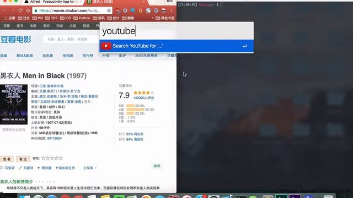Screen dimensions: 353x198
Task: Reload the Douban movie page
Action: click(20, 10)
